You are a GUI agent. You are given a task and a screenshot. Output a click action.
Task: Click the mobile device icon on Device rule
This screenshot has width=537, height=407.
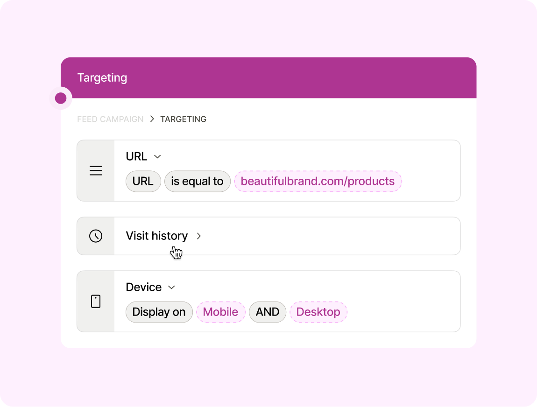pos(96,301)
